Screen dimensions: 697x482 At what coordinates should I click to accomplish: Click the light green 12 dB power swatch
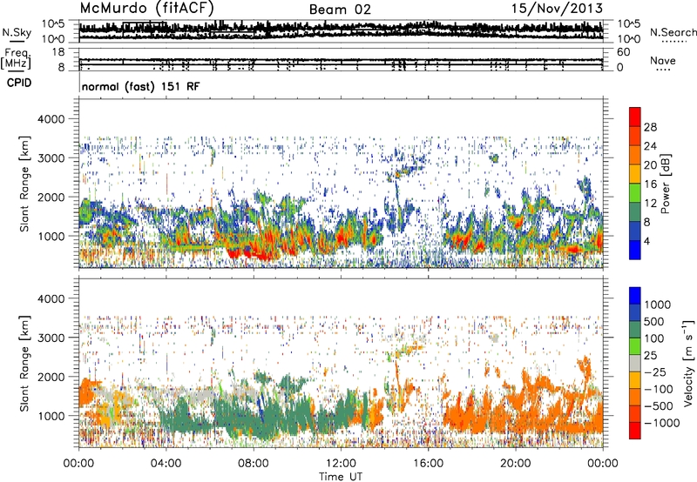(x=635, y=193)
